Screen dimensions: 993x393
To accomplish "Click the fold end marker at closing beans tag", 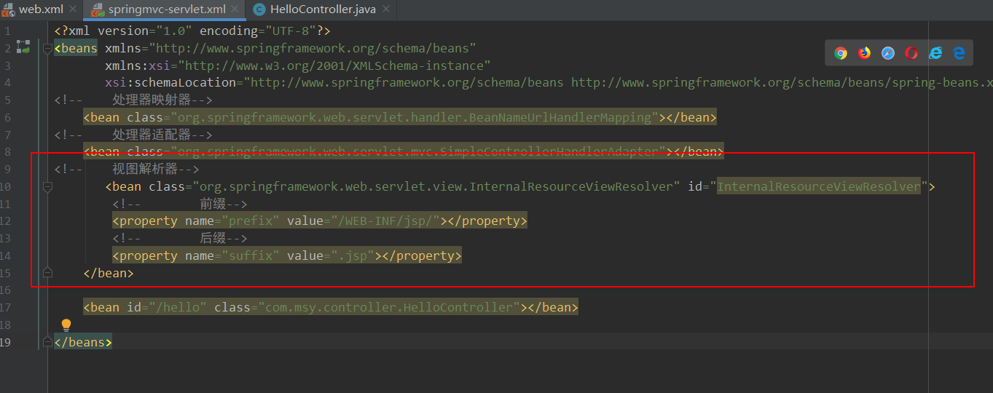I will 47,342.
